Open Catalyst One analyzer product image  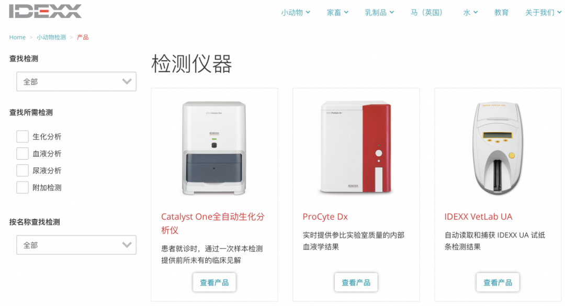click(214, 148)
